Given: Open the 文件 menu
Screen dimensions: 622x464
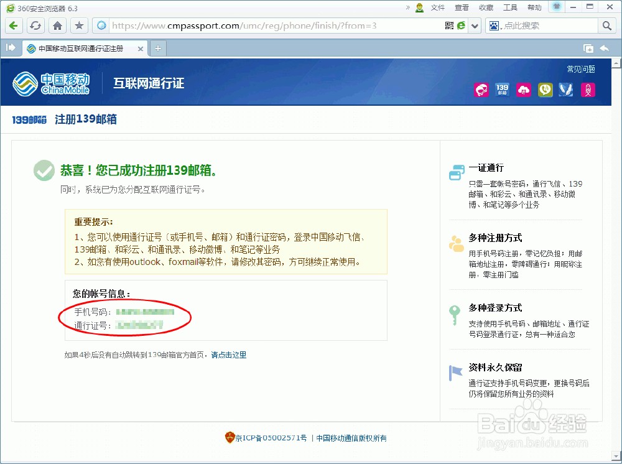Looking at the screenshot, I should 438,7.
